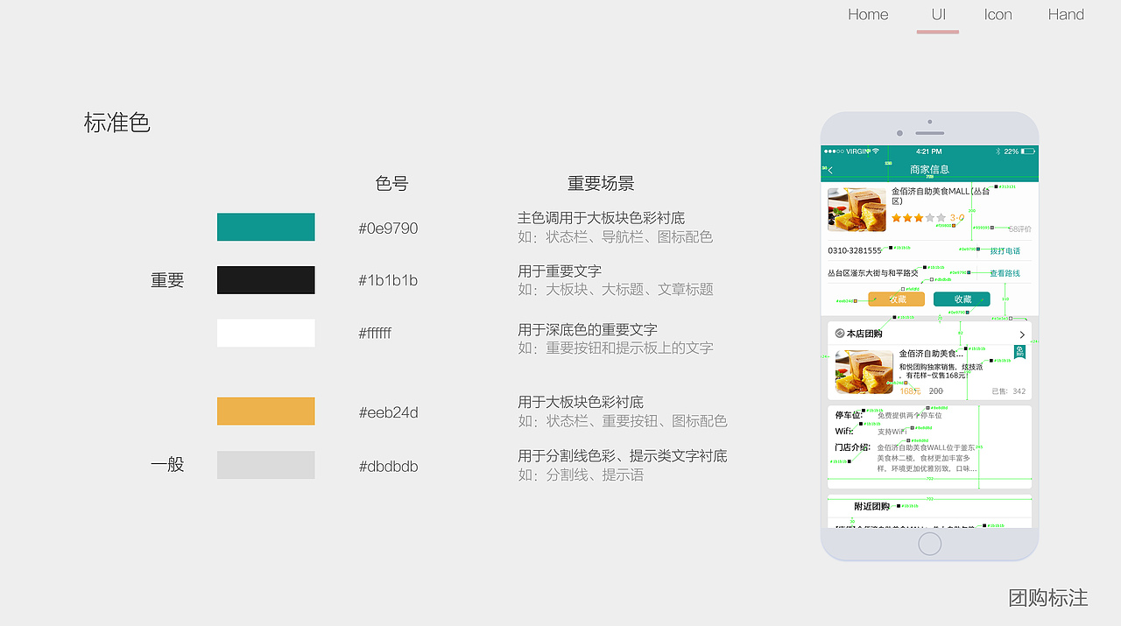Select the Icon tab in top navigation

[x=998, y=14]
